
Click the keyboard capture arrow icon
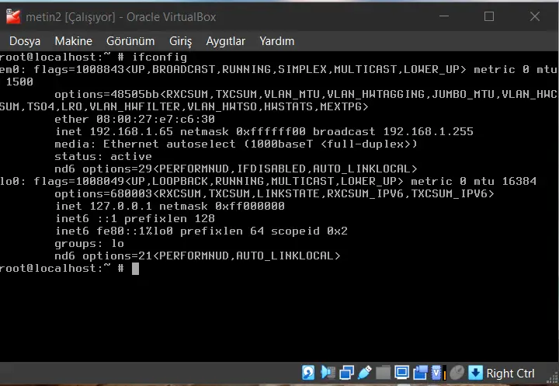(x=475, y=373)
